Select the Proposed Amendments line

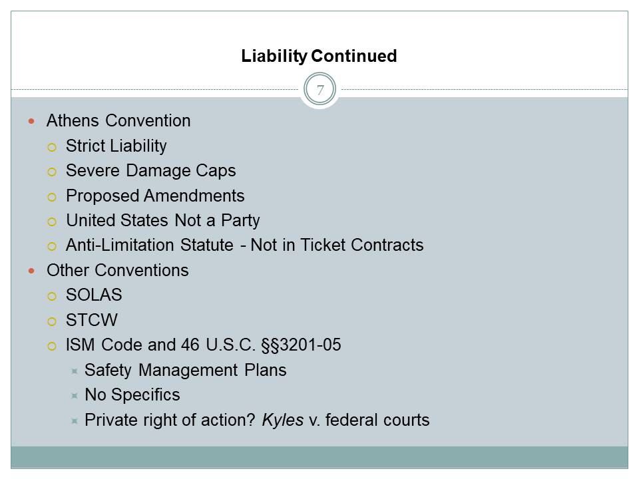click(x=155, y=196)
